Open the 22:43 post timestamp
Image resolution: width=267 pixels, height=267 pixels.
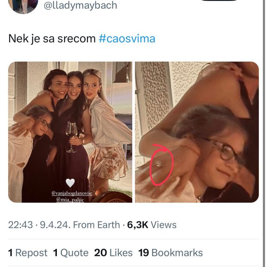click(20, 225)
